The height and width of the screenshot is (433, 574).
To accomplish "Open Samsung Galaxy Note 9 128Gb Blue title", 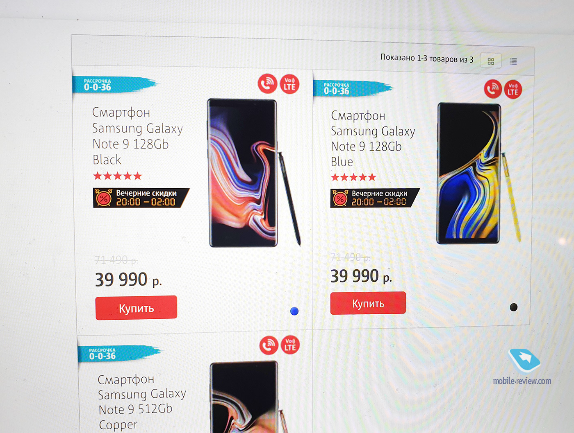I will 373,139.
